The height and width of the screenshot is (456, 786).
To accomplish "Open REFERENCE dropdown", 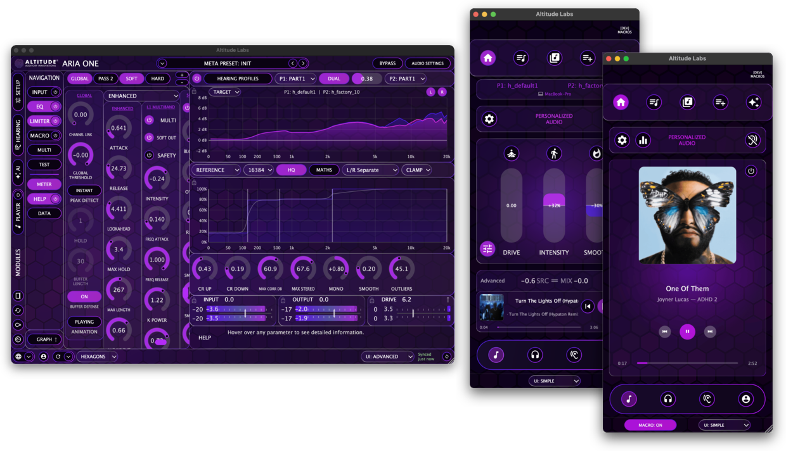I will 216,170.
